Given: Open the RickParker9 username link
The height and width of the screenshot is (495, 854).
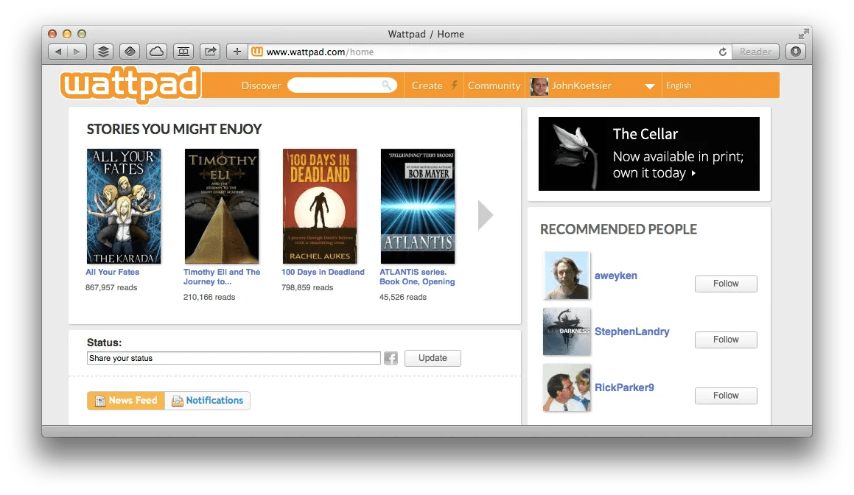Looking at the screenshot, I should point(624,387).
